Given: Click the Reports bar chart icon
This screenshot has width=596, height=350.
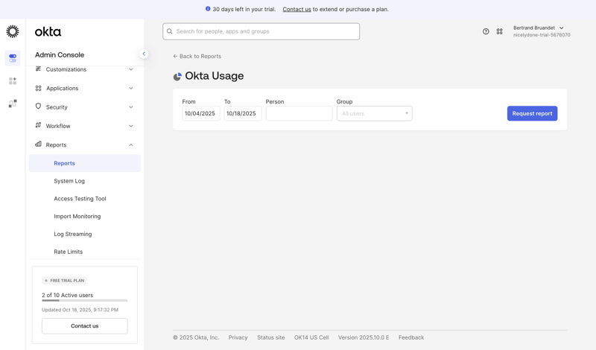Looking at the screenshot, I should click(x=38, y=144).
